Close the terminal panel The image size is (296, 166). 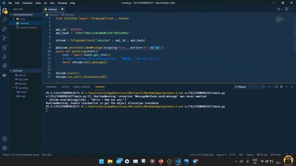coord(291,87)
